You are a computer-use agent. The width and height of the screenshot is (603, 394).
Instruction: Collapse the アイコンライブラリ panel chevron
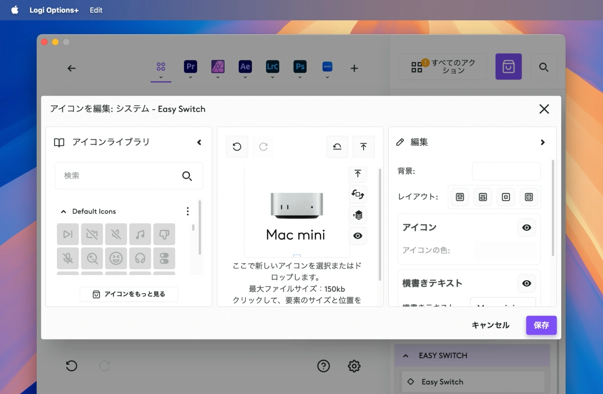tap(199, 142)
